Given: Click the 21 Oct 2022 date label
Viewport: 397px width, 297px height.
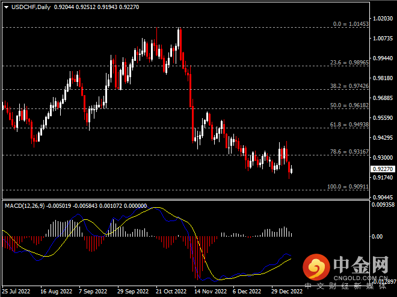Looking at the screenshot, I should (173, 290).
